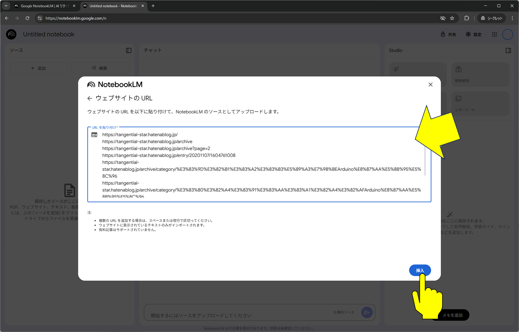Viewport: 519px width, 332px height.
Task: Click browser forward arrow
Action: click(17, 18)
